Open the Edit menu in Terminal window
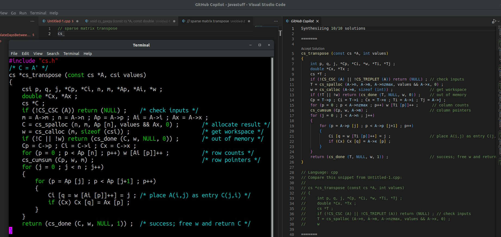 click(x=25, y=54)
